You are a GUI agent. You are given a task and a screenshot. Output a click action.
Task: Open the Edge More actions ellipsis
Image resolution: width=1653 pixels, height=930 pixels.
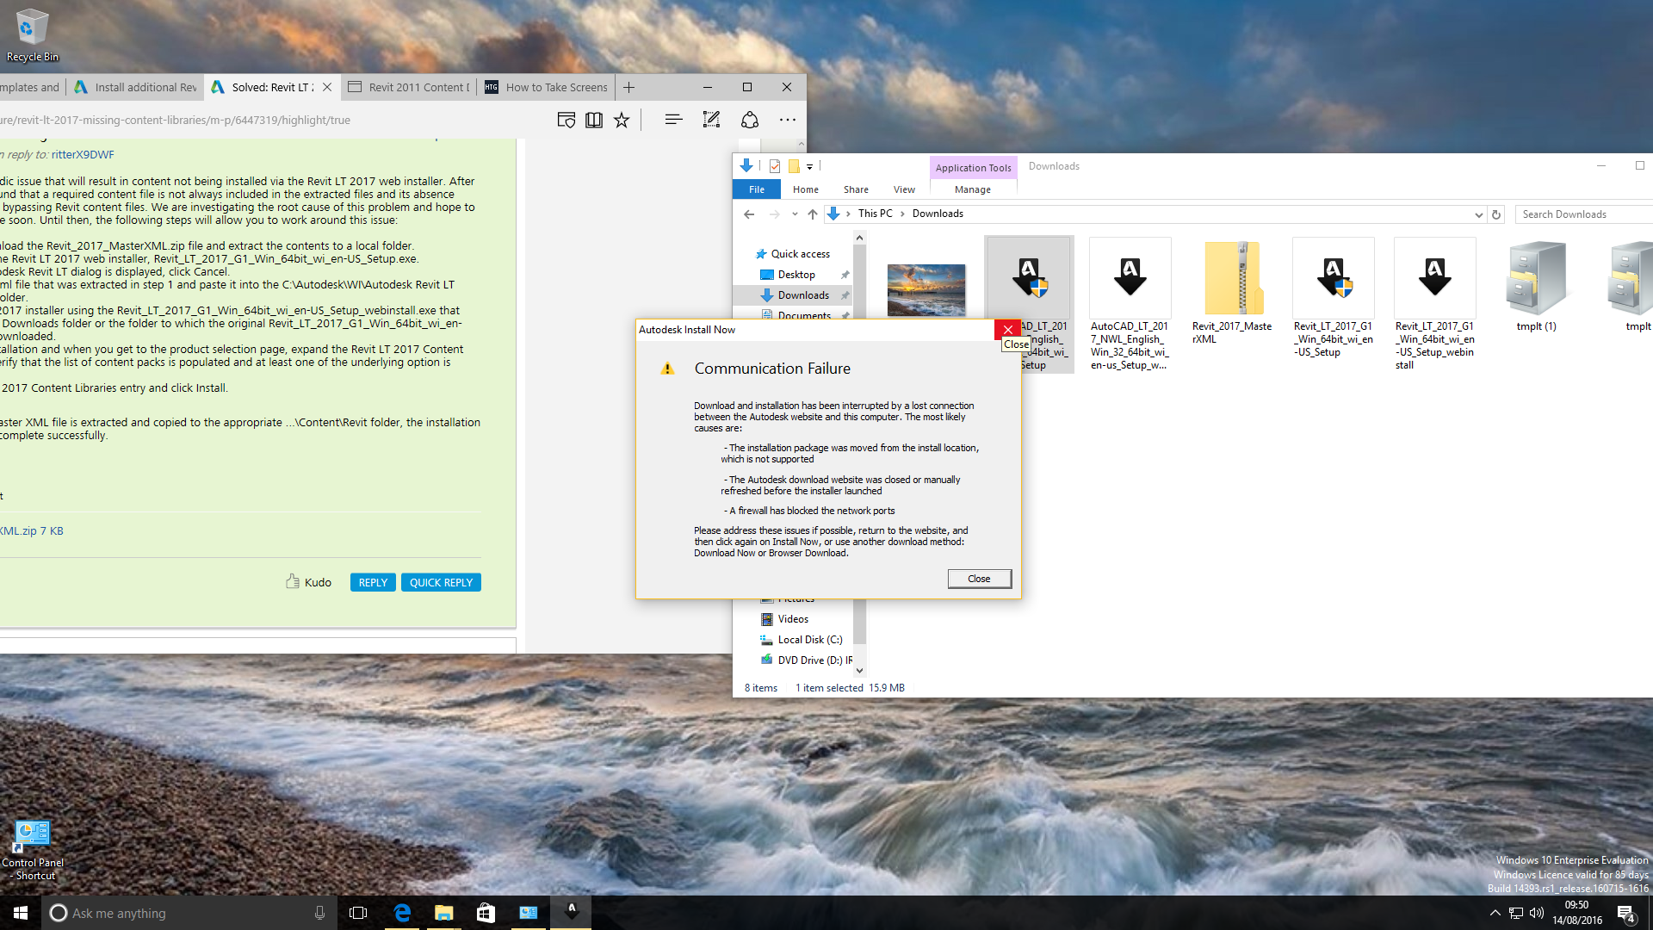tap(787, 120)
